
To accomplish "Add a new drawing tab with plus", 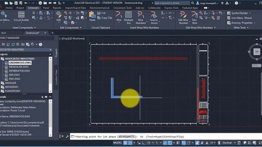I will pyautogui.click(x=52, y=33).
